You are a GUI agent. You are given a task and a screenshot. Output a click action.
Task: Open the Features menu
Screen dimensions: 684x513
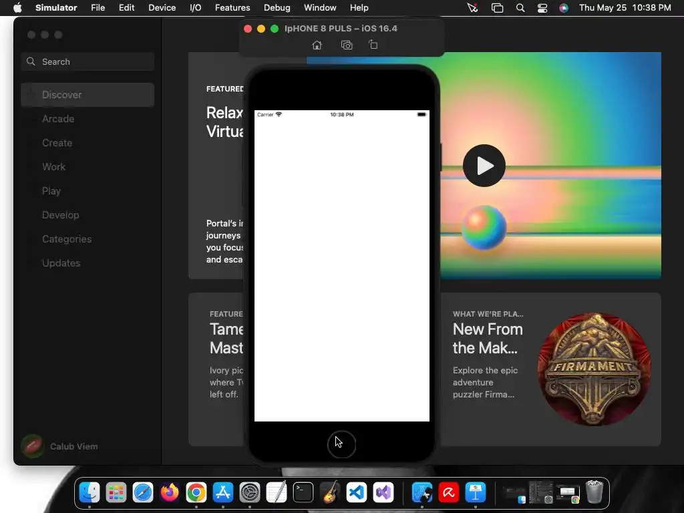(232, 7)
